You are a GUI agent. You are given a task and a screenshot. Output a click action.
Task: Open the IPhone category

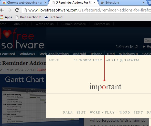pyautogui.click(x=96, y=54)
